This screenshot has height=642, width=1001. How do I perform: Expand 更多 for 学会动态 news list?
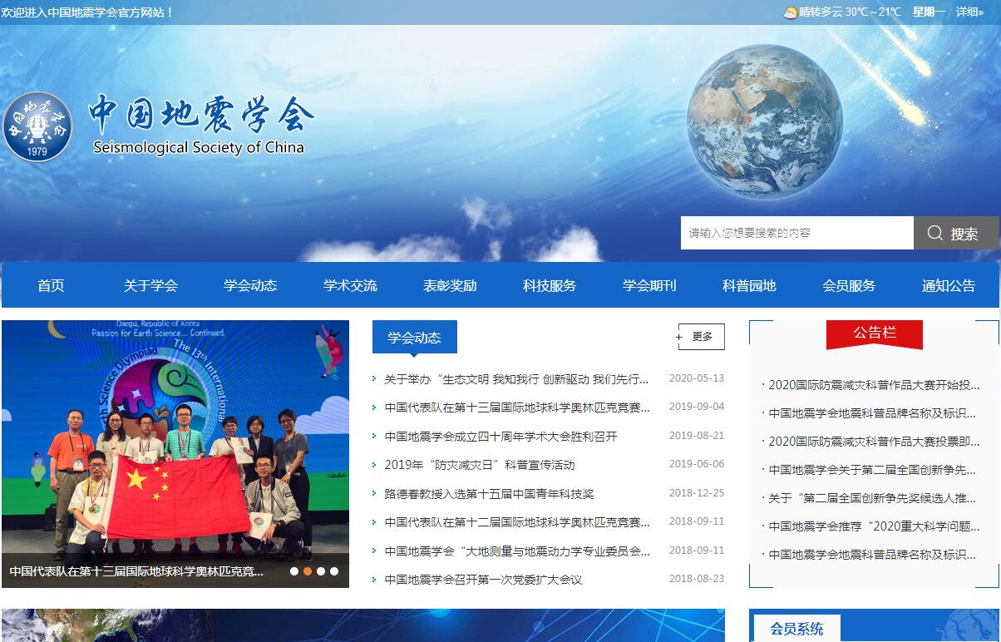[701, 337]
